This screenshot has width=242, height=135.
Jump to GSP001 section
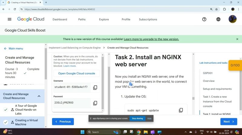[x=208, y=73]
